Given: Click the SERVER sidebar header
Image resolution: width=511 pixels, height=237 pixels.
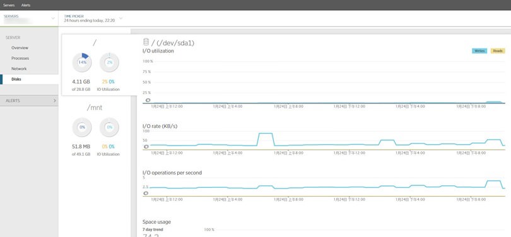Looking at the screenshot, I should click(13, 38).
